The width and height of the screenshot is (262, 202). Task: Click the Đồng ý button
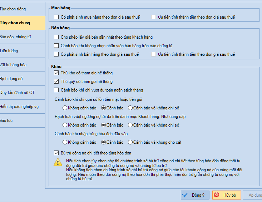coord(194,195)
